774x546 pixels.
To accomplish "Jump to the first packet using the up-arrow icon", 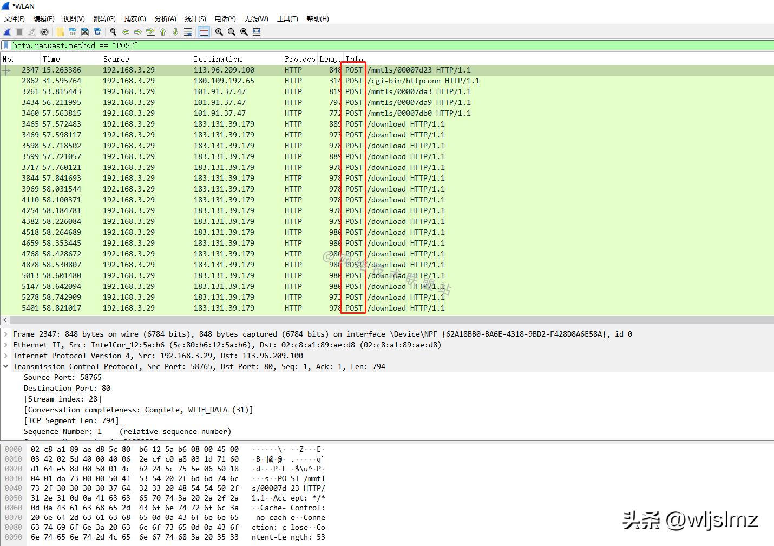I will 163,32.
